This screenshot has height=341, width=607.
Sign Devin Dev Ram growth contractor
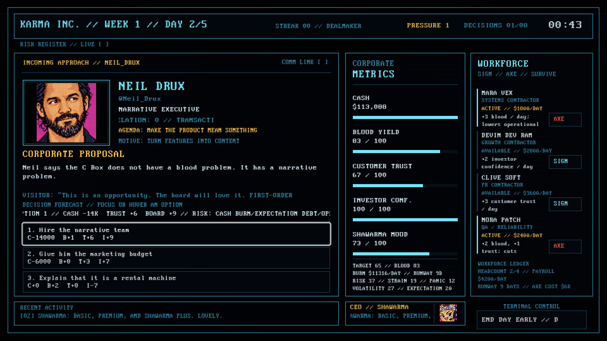565,162
